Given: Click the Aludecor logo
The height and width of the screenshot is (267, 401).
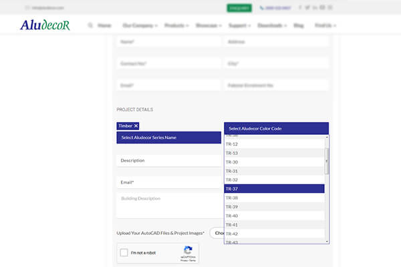Looking at the screenshot, I should pos(44,25).
